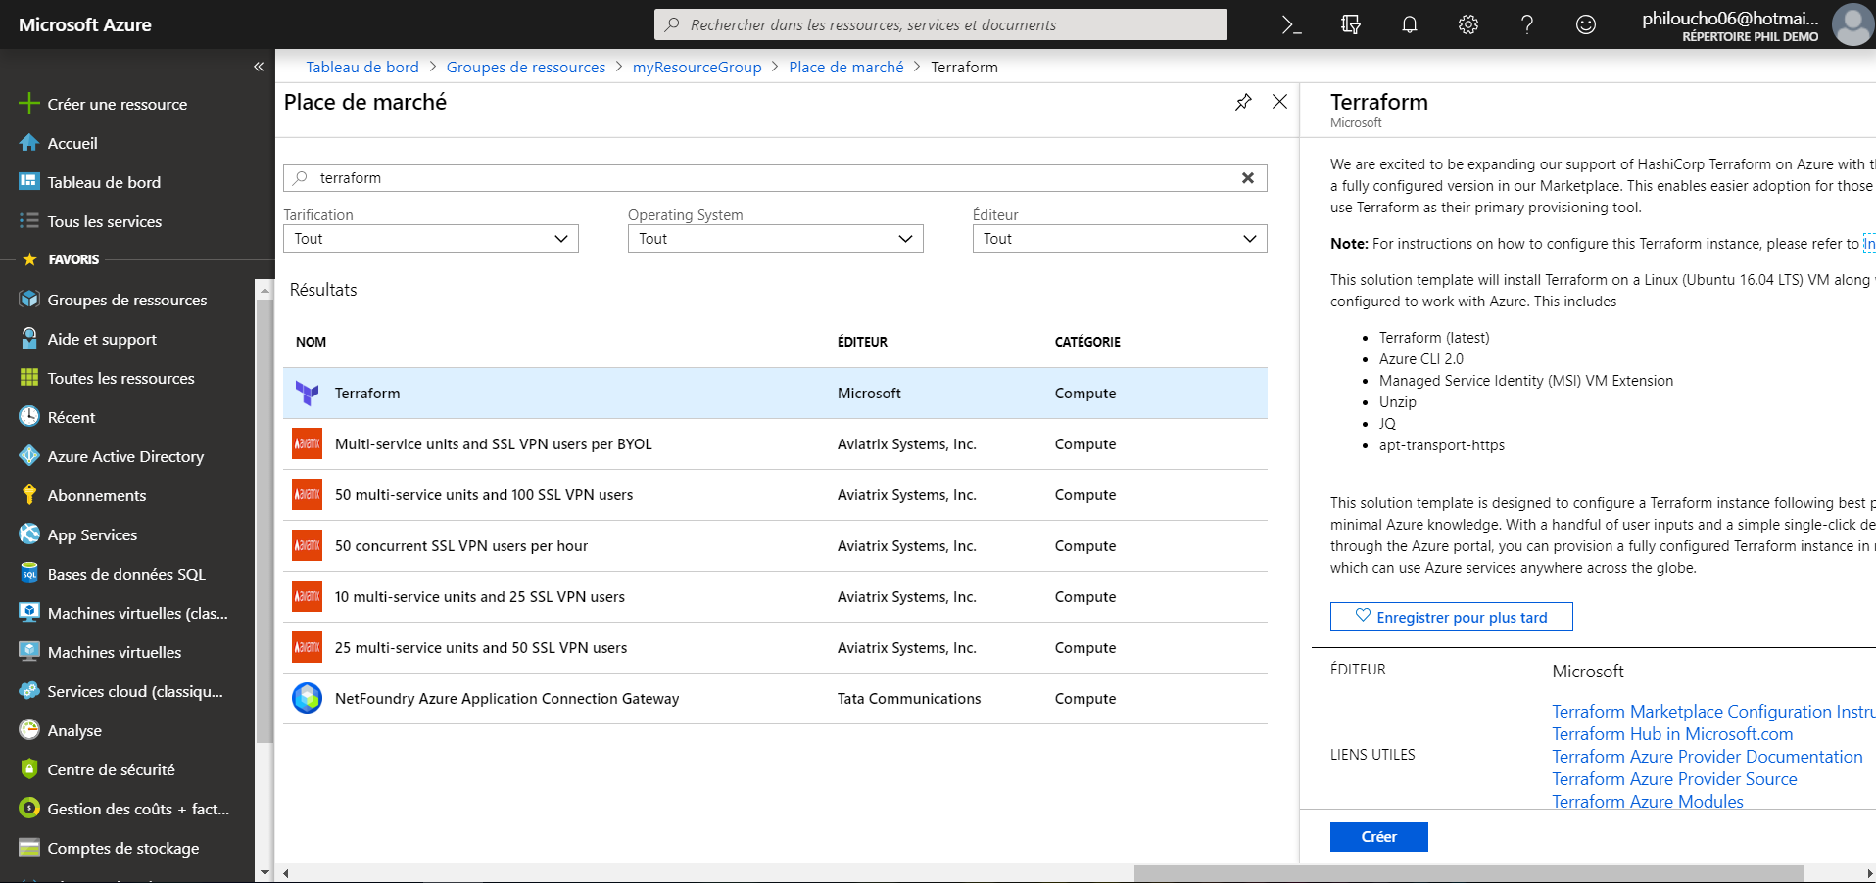Open Terraform Azure Provider Source link

coord(1674,779)
